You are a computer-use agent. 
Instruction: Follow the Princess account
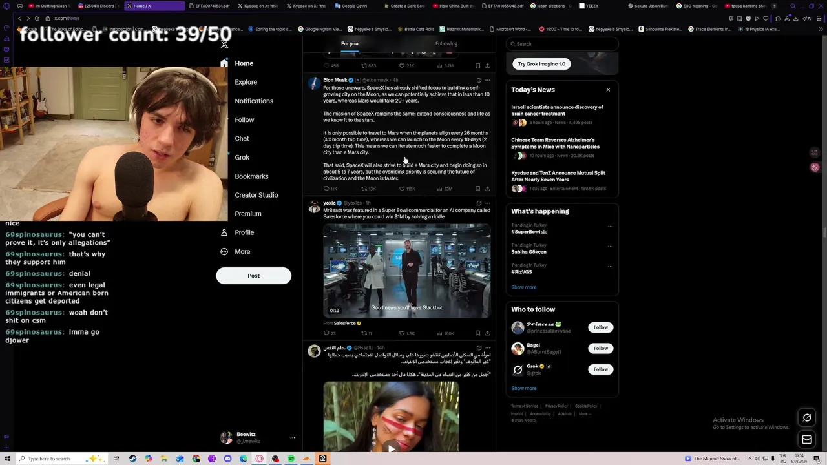(x=600, y=327)
